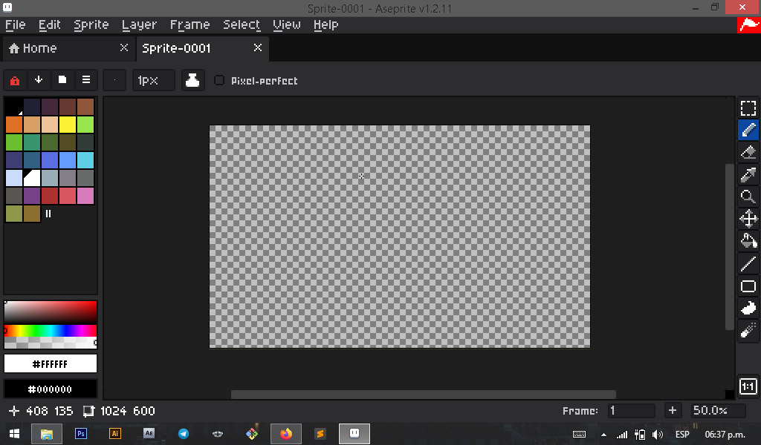Select the Rectangle shape tool
Screen dimensions: 761x445
tap(748, 286)
